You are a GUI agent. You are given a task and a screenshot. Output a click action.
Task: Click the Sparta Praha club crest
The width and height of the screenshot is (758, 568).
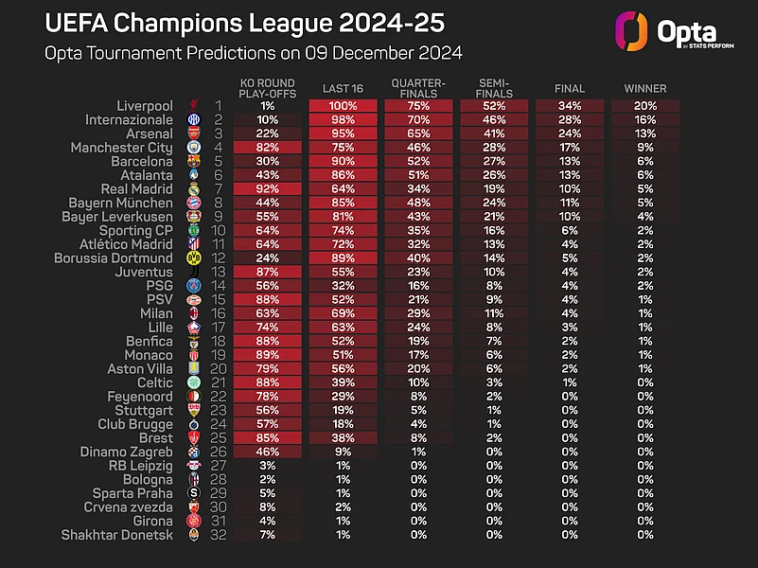(x=194, y=493)
